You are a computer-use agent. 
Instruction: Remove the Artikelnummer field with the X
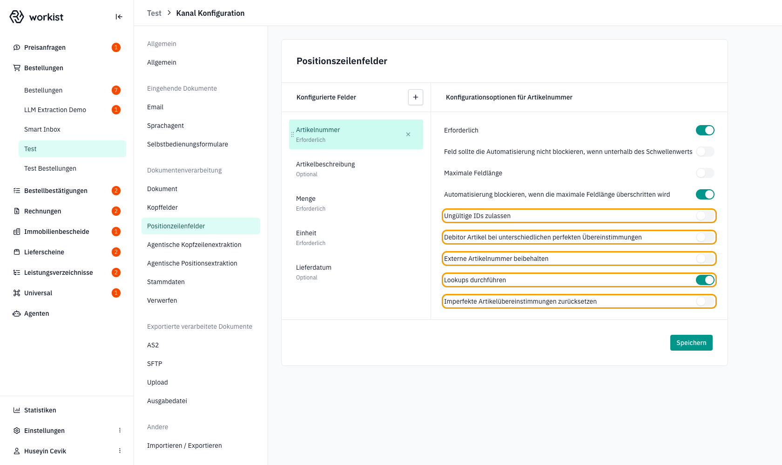click(408, 134)
